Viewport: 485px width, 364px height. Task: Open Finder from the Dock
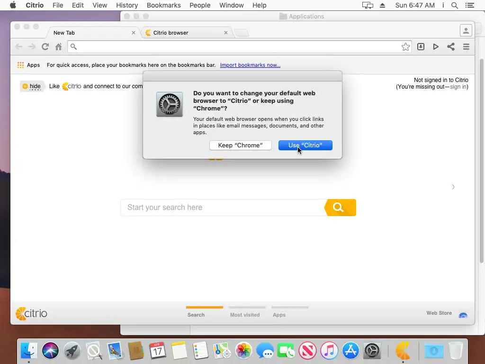point(29,351)
